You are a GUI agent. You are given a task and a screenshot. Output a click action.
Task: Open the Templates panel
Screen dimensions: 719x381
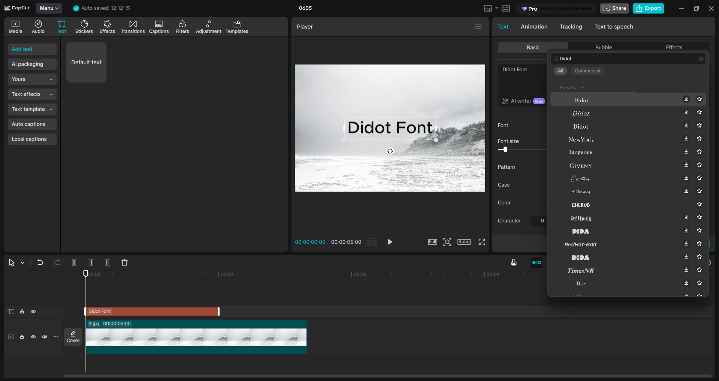point(236,26)
